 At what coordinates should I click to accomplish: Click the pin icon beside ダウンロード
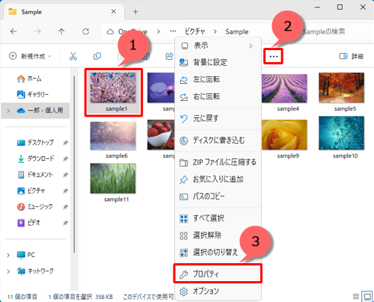tap(65, 158)
